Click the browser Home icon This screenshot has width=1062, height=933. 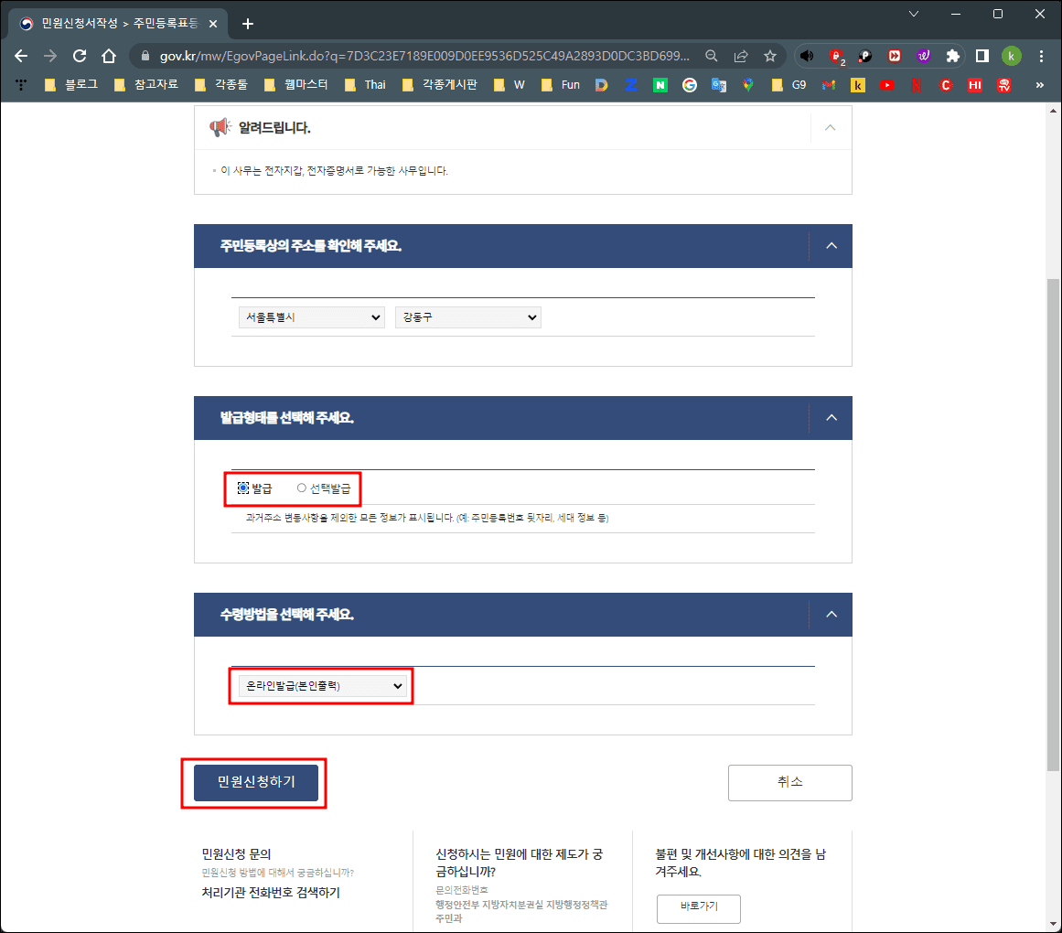coord(107,56)
